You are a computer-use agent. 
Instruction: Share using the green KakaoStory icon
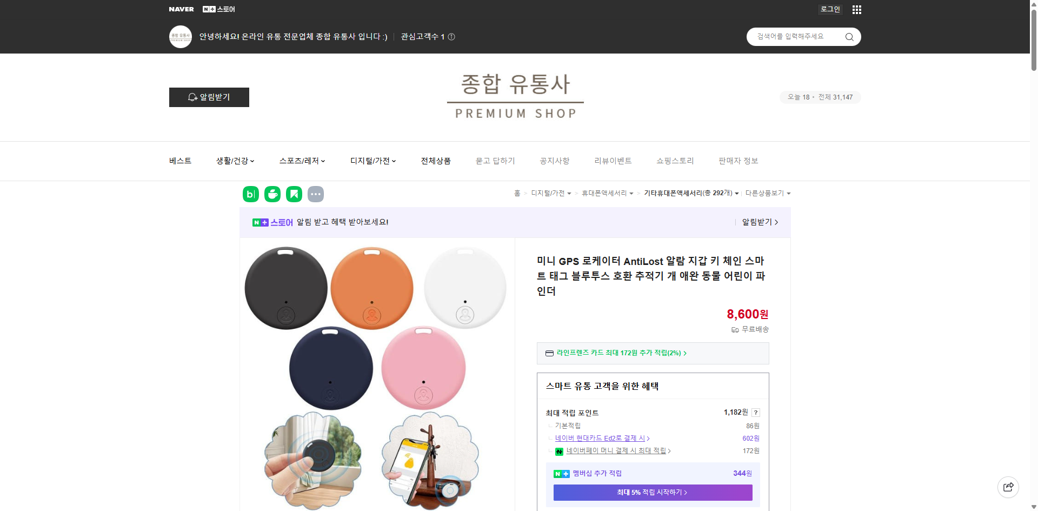click(294, 194)
